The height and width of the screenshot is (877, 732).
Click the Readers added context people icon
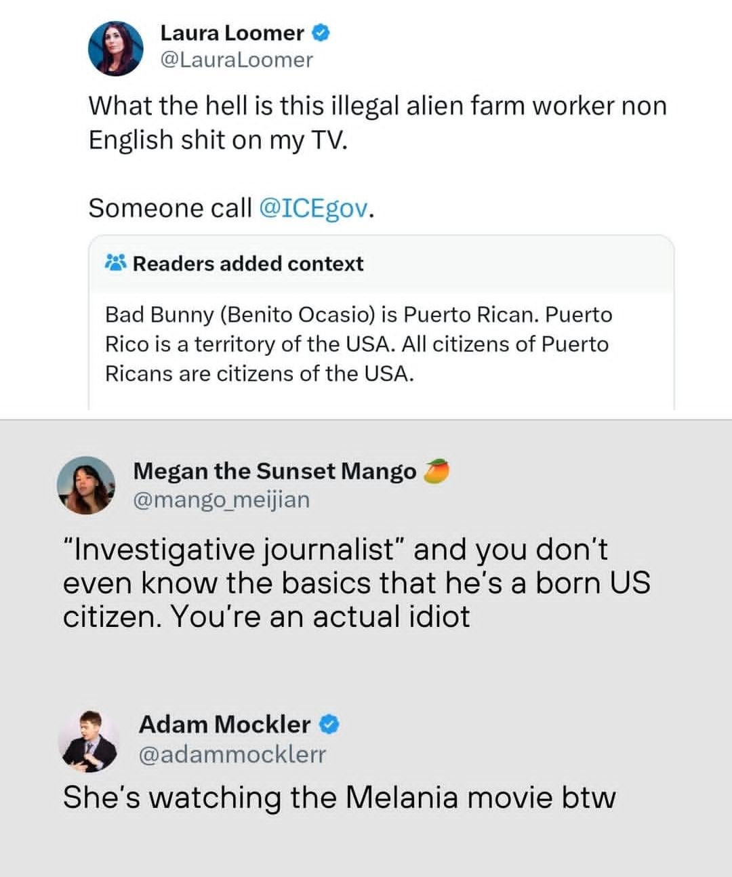coord(115,263)
